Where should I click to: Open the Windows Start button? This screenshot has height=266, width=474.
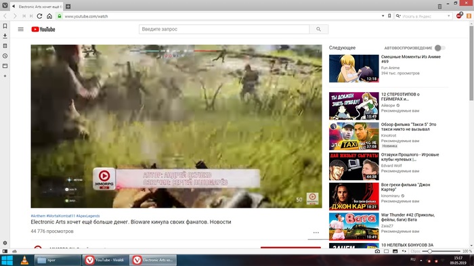click(x=7, y=261)
